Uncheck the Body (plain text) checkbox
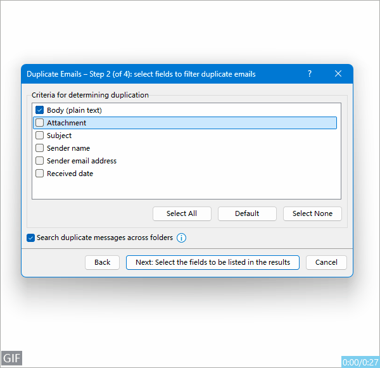This screenshot has height=368, width=380. 40,110
